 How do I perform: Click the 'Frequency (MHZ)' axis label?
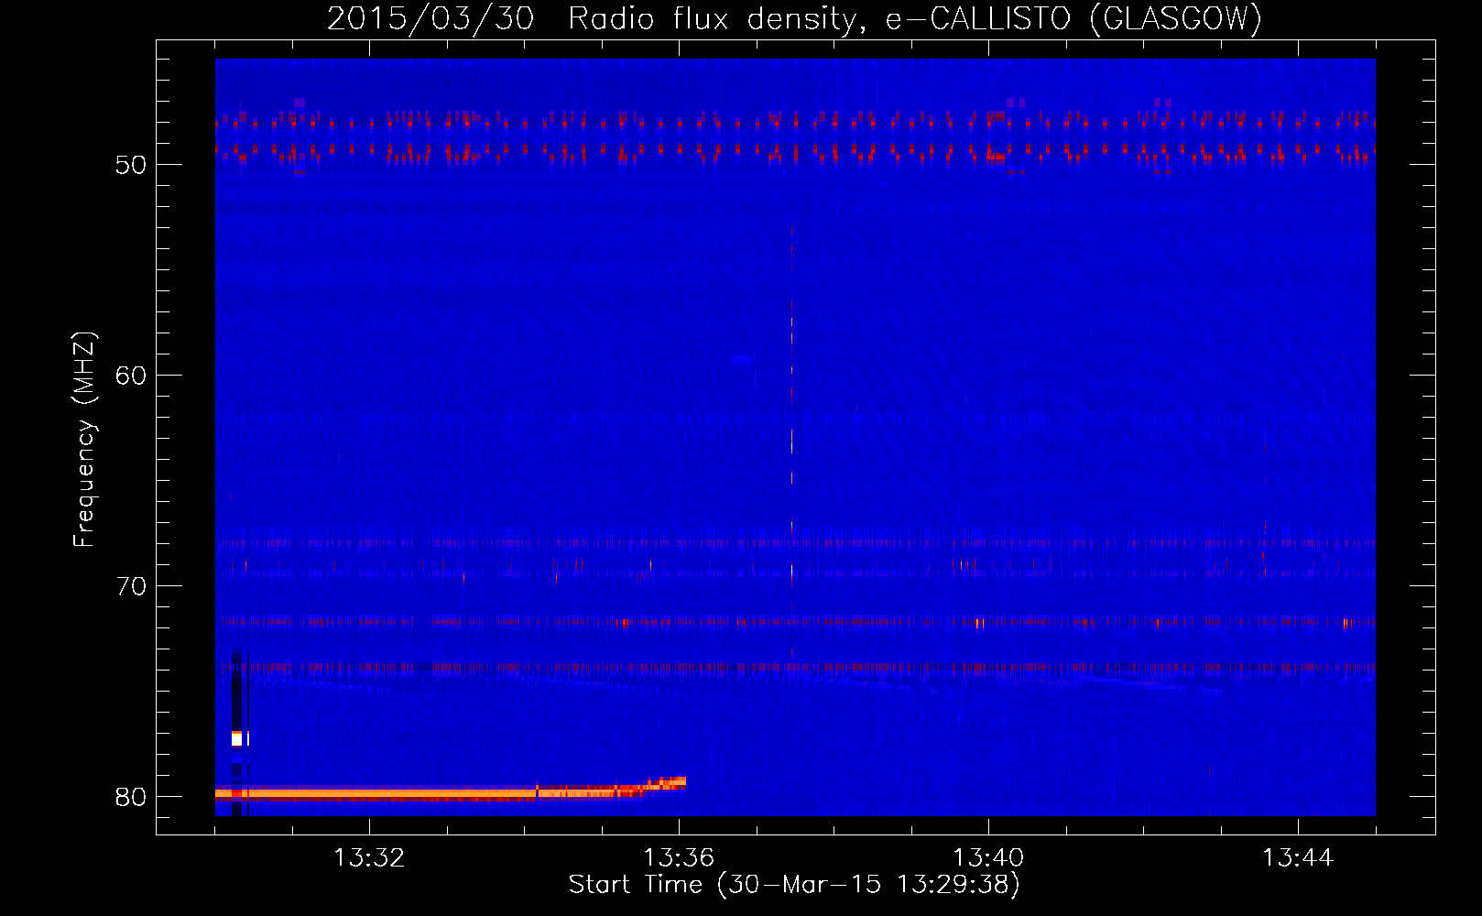click(84, 440)
